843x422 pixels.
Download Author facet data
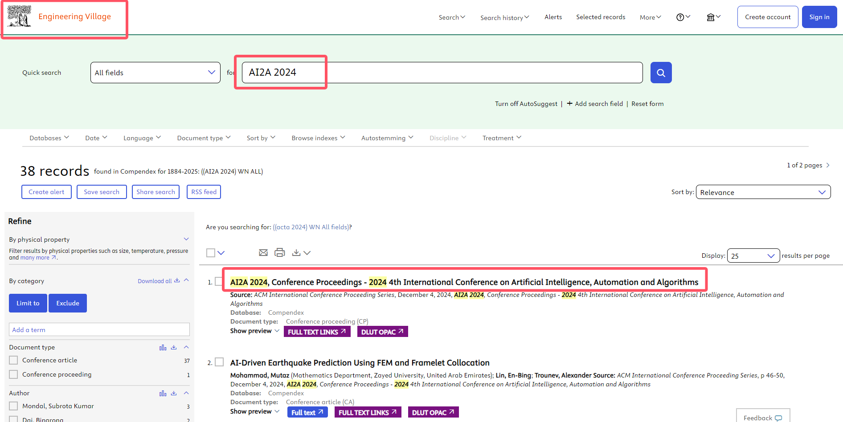174,393
